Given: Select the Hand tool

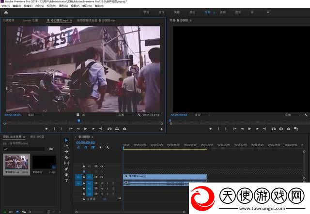Looking at the screenshot, I should (66, 174).
